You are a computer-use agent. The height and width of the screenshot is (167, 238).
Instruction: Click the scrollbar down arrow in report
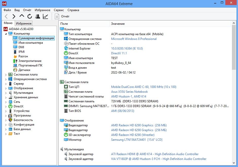pos(234,163)
